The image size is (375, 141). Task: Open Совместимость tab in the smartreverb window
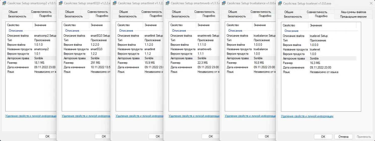(x=205, y=12)
